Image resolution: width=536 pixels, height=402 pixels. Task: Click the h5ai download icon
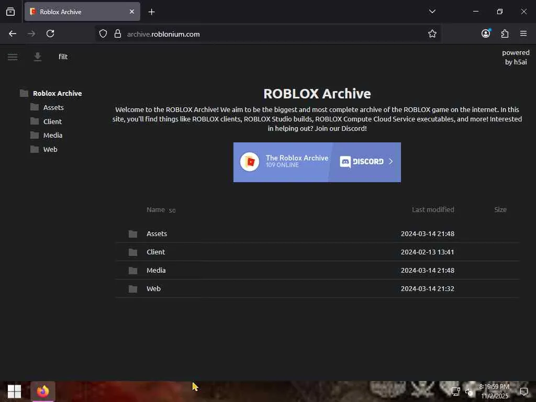click(38, 57)
